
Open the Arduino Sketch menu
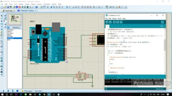[114, 19]
